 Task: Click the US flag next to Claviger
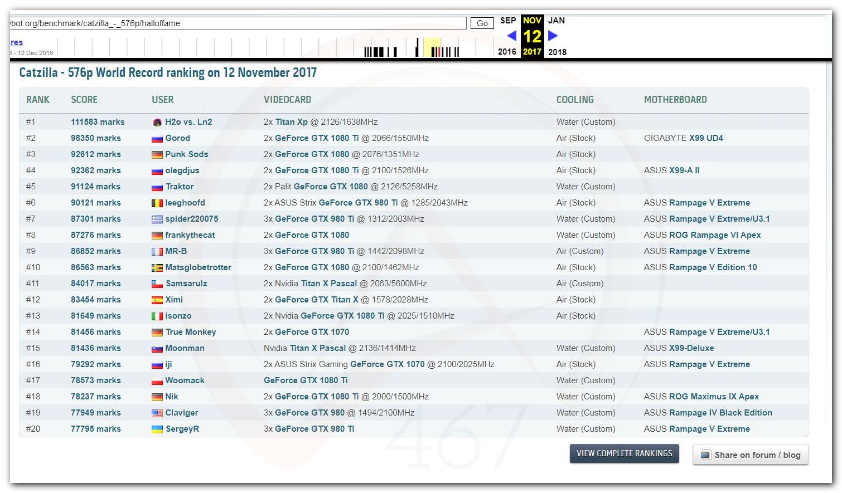coord(157,413)
